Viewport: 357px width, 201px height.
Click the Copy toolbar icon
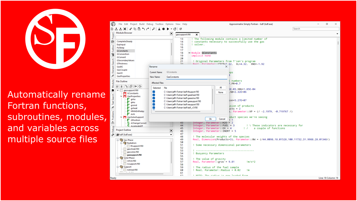point(135,29)
